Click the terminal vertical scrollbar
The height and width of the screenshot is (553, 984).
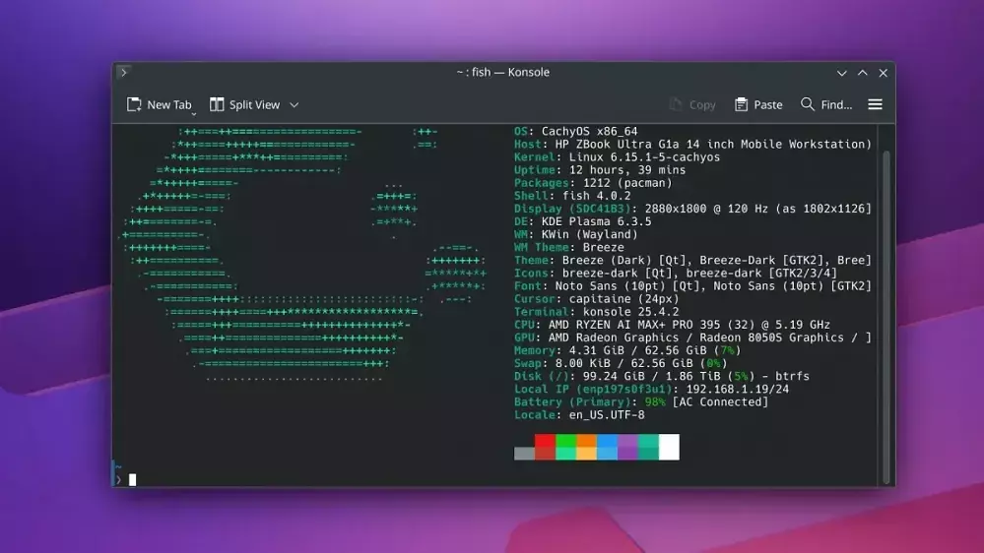point(886,317)
